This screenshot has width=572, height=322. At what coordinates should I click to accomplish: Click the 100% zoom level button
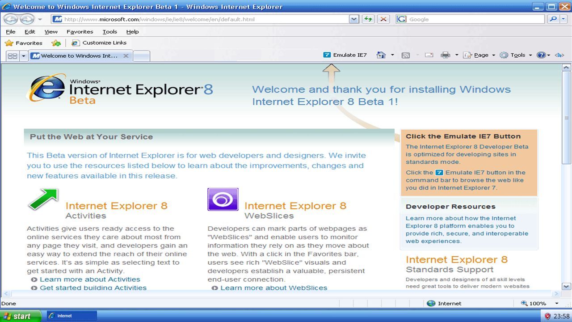tap(534, 303)
